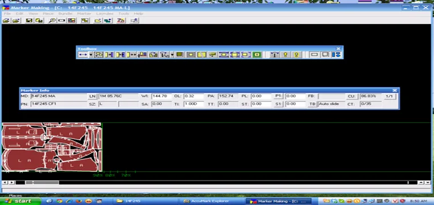
Task: Click the second open-folder icon in main toolbar
Action: click(17, 20)
